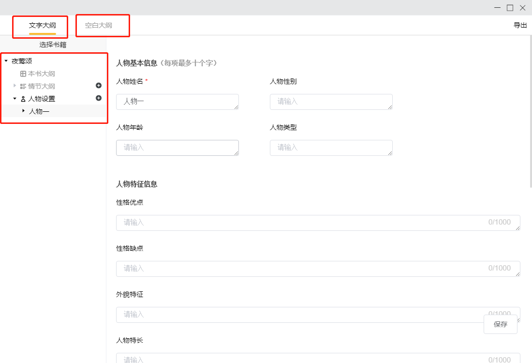
Task: Grab the resize handle of 性格优点 field
Action: click(x=517, y=228)
